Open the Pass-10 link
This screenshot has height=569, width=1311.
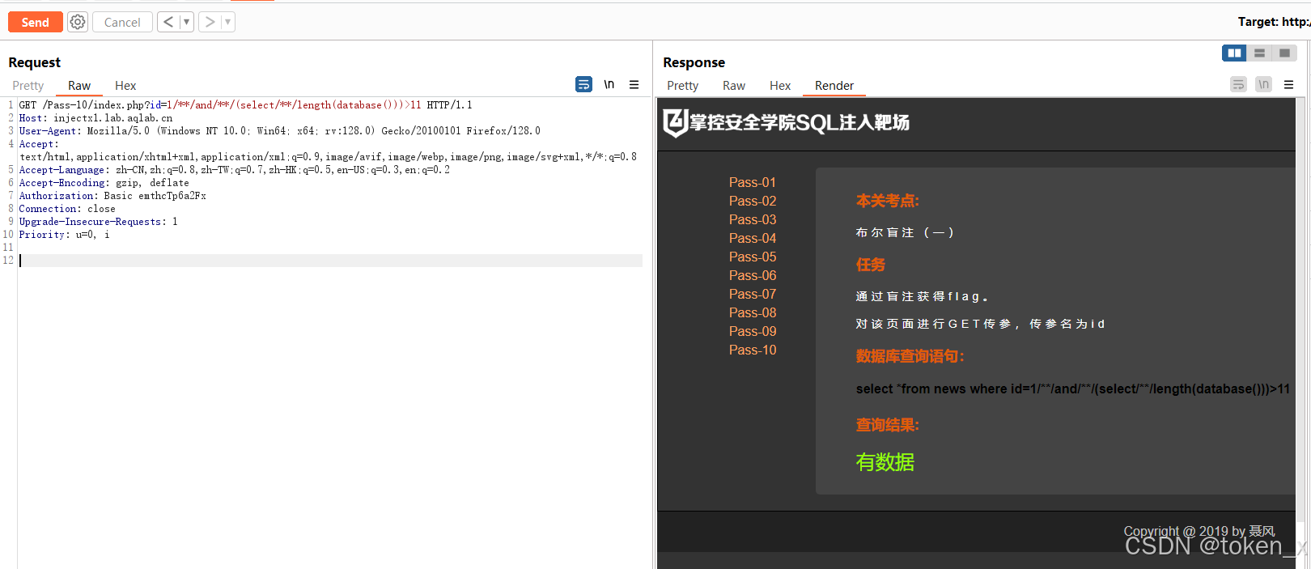[752, 350]
